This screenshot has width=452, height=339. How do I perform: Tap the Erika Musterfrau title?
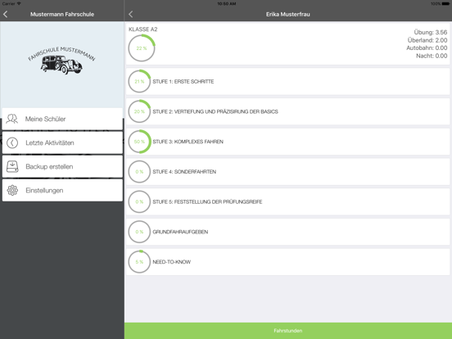point(287,14)
